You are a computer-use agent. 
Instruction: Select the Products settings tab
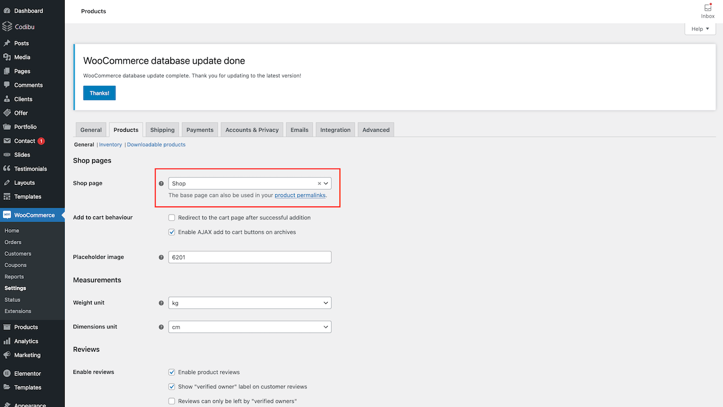tap(126, 129)
